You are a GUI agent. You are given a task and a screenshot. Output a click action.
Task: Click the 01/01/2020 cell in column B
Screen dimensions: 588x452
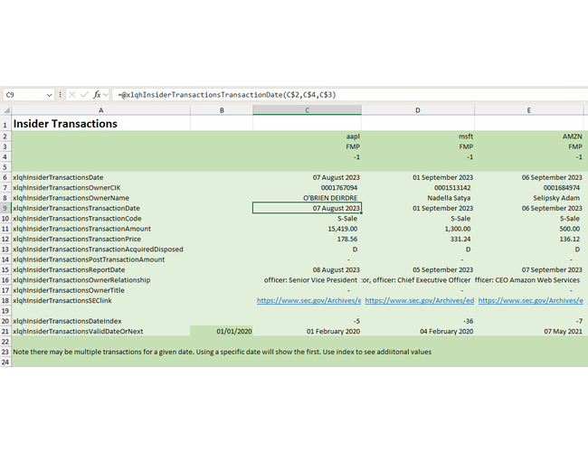(x=222, y=332)
